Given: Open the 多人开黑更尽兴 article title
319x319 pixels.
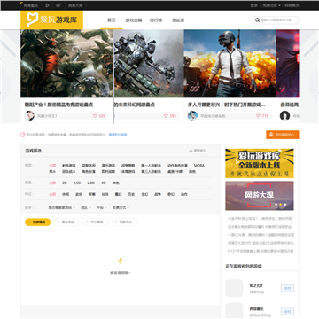Looking at the screenshot, I should pyautogui.click(x=226, y=105).
